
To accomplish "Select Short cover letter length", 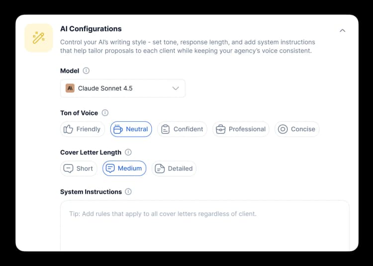I will (x=79, y=169).
